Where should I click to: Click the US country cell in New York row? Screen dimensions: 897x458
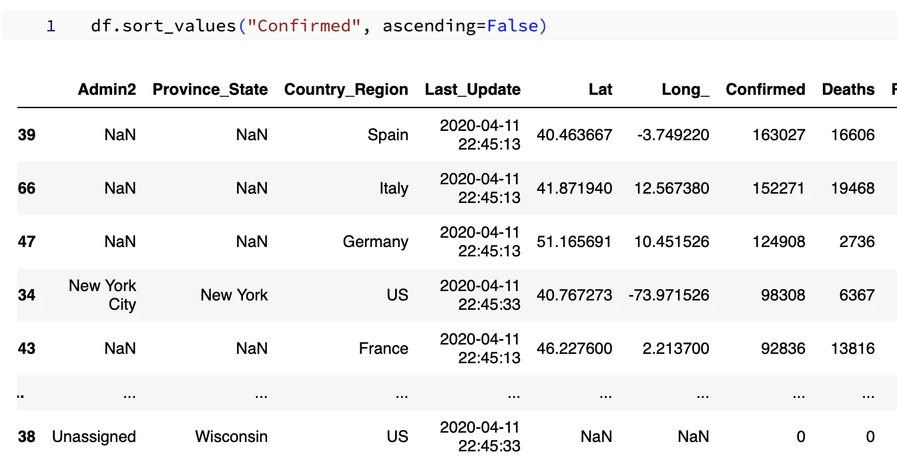tap(397, 295)
